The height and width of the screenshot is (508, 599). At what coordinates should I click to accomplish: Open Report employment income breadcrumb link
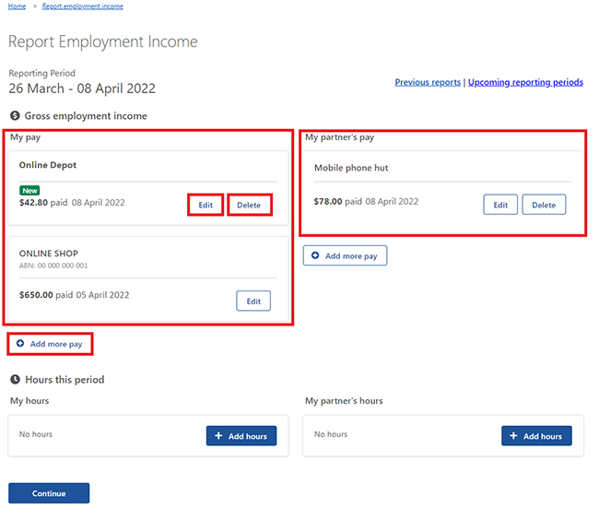(x=83, y=6)
